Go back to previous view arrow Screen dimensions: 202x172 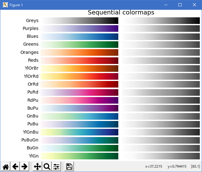[15, 166]
